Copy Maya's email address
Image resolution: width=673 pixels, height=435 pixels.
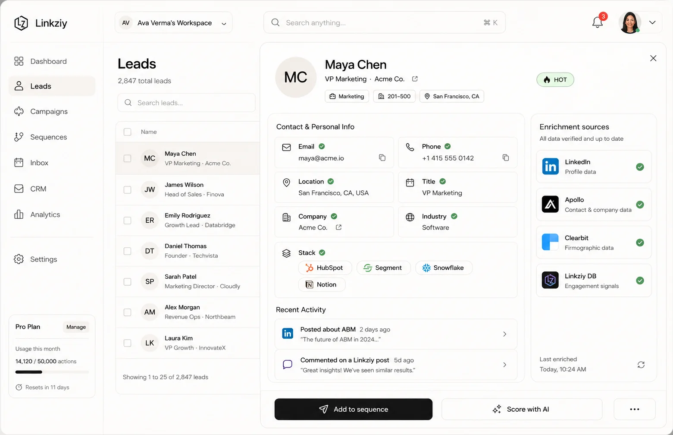click(x=382, y=158)
